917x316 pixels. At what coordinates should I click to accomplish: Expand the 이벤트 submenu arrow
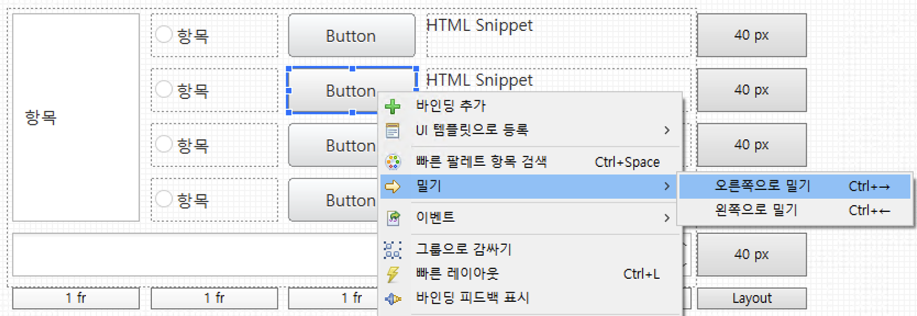point(667,218)
